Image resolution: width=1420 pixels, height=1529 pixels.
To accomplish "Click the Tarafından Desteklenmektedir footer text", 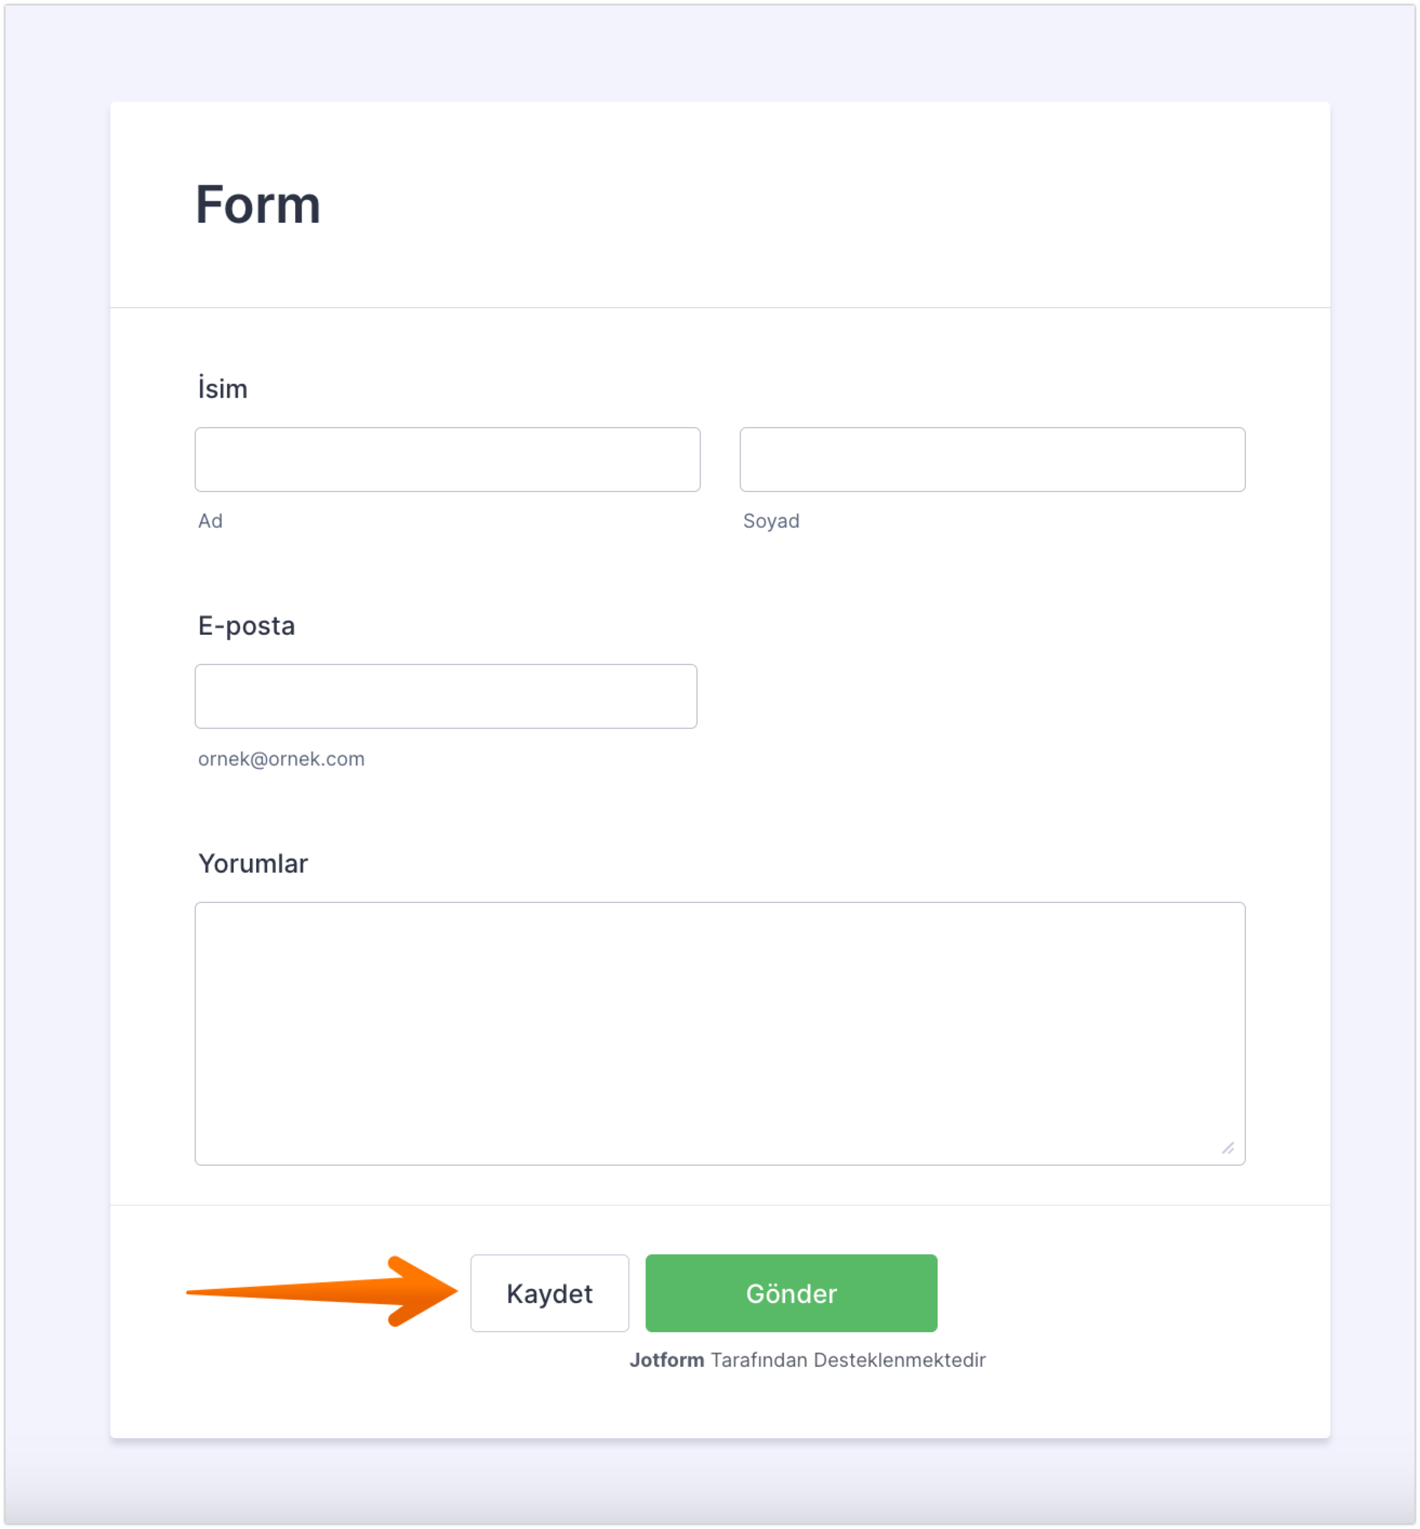I will [847, 1360].
